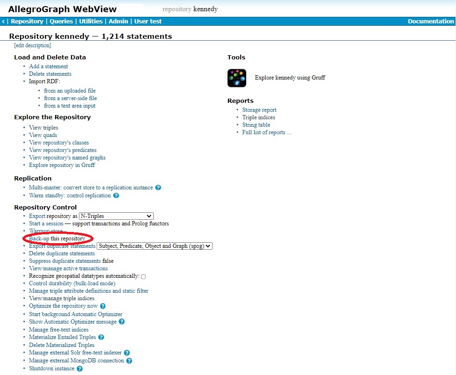The width and height of the screenshot is (456, 375).
Task: Click the View triples link
Action: click(x=43, y=128)
